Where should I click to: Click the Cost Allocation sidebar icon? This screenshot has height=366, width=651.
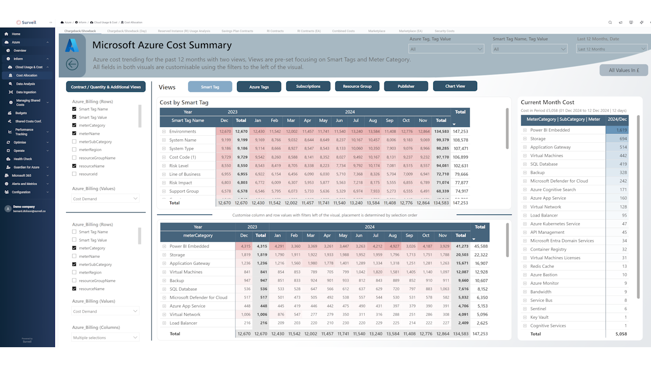point(11,75)
